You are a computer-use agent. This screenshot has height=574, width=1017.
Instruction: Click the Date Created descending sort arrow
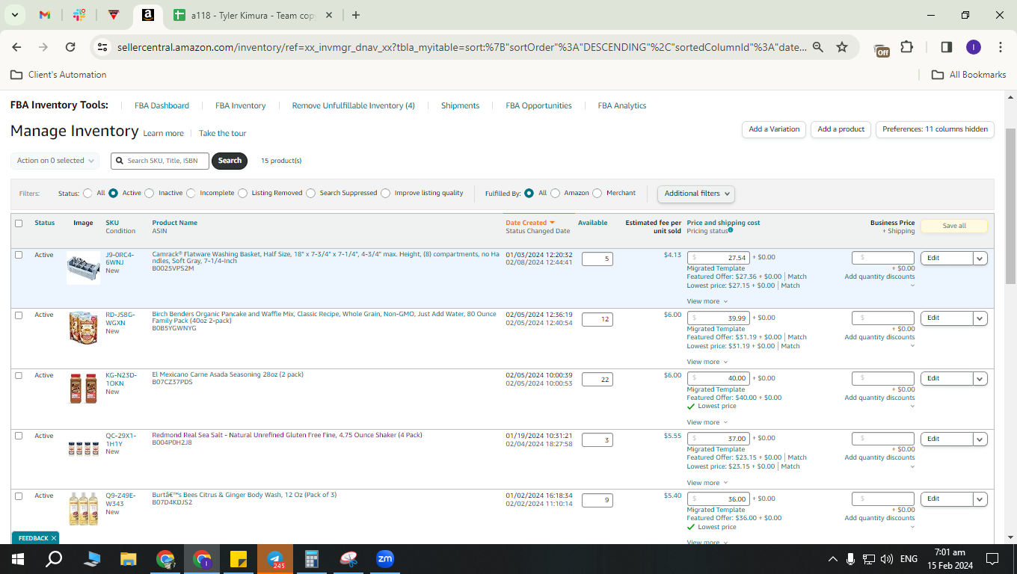(x=553, y=223)
